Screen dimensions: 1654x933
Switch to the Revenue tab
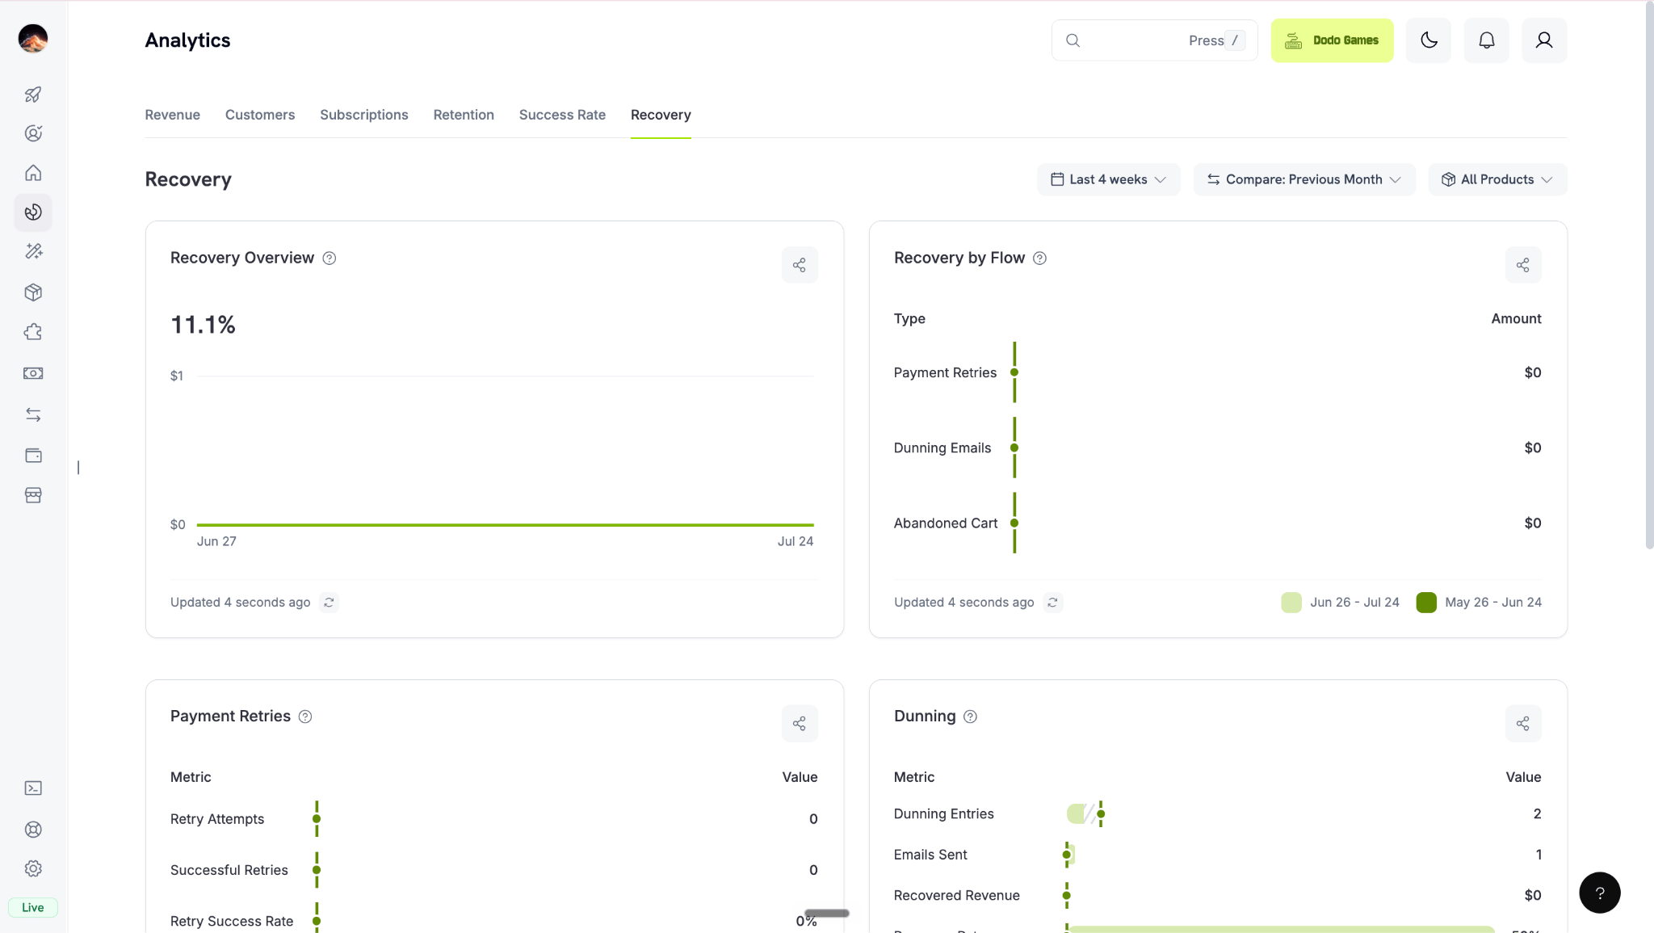[173, 115]
